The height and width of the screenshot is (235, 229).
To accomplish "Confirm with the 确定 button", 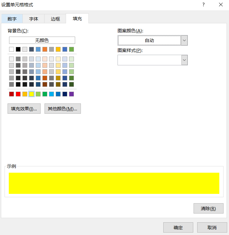I will (x=178, y=227).
